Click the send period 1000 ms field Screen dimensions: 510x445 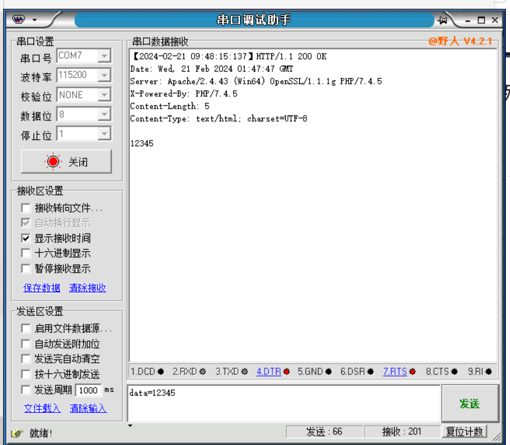[88, 390]
